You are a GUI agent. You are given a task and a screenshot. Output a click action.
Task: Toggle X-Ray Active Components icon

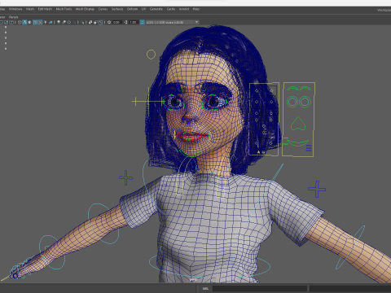[x=95, y=22]
